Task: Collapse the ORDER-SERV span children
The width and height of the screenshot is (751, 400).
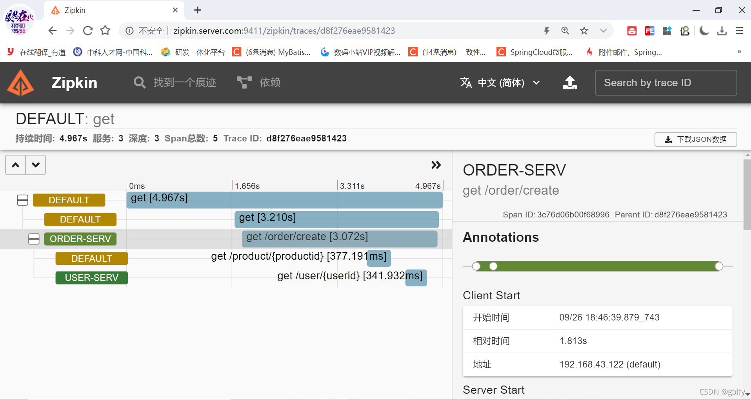Action: (34, 239)
